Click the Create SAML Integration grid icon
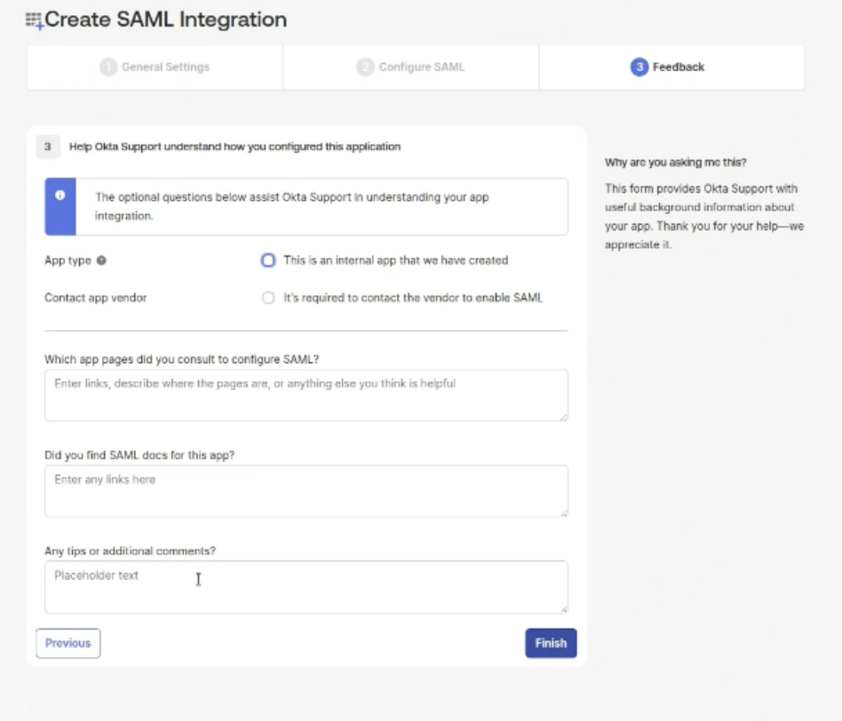This screenshot has height=721, width=842. 33,20
